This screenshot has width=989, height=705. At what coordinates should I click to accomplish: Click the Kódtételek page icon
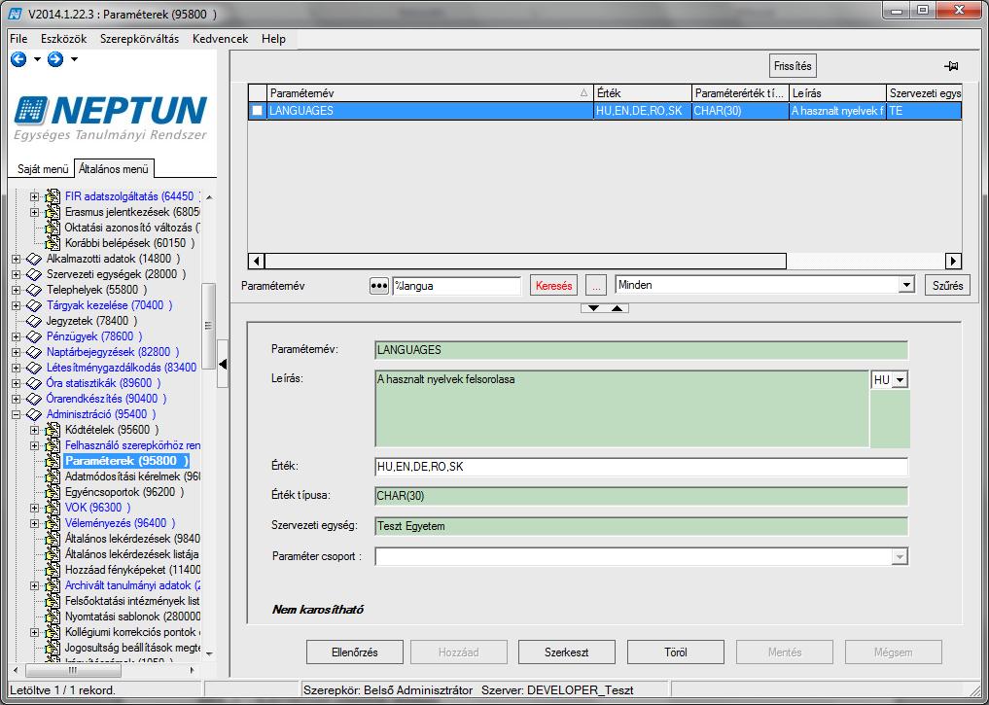[53, 430]
